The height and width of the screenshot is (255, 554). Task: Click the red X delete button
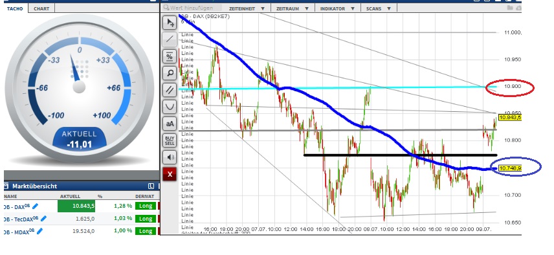point(170,174)
